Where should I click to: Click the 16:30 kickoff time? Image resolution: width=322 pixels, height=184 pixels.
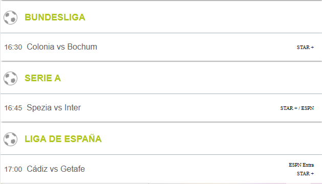click(13, 47)
